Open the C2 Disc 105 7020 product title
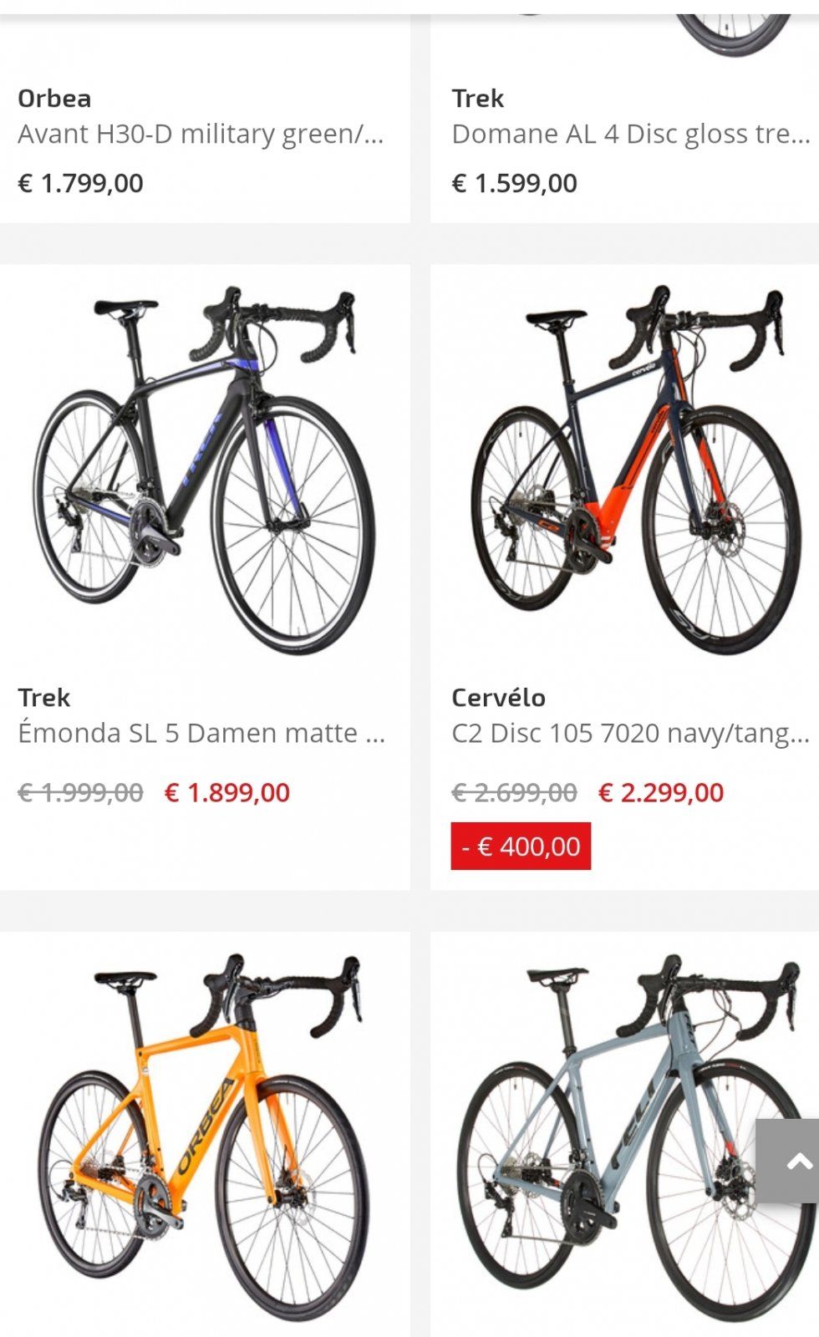The height and width of the screenshot is (1337, 819). pos(631,733)
